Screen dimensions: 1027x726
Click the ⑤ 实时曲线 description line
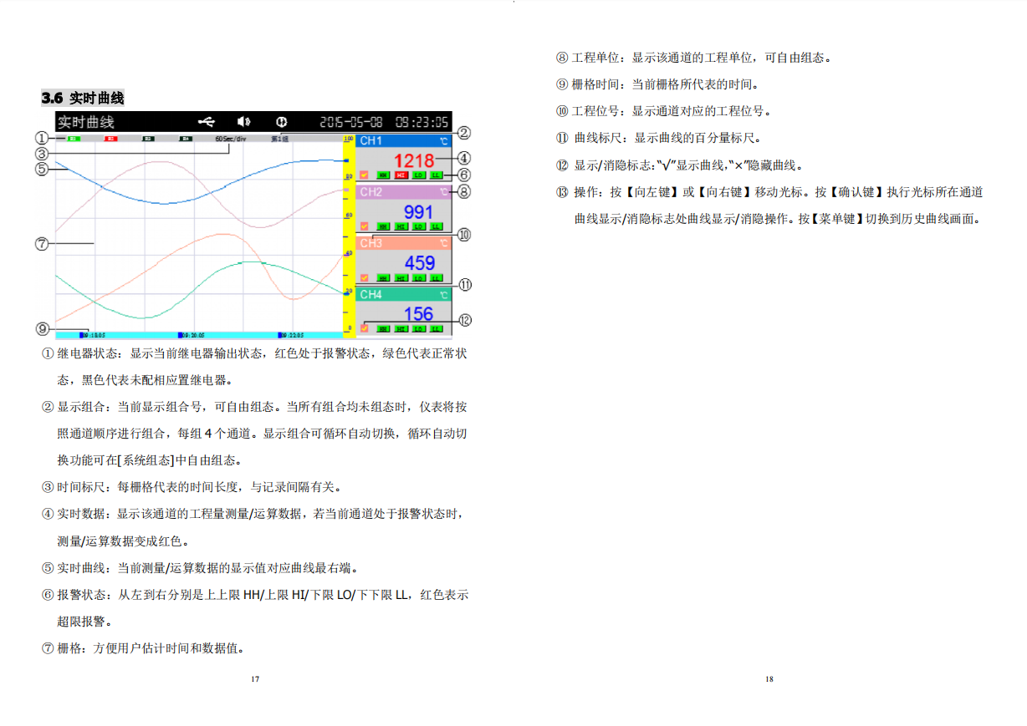tap(200, 568)
